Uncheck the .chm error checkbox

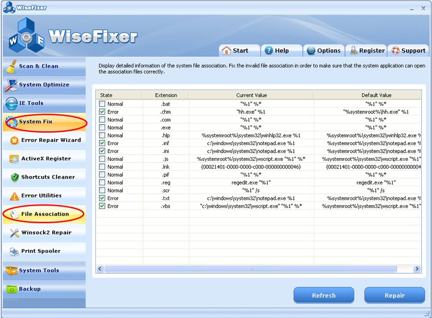coord(102,112)
